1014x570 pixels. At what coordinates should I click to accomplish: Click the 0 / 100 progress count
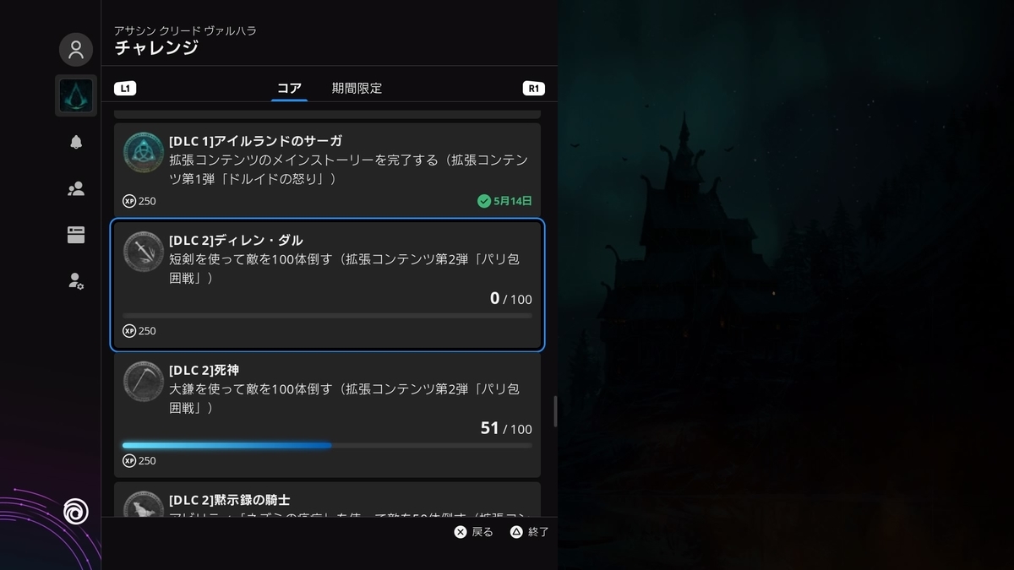click(511, 298)
